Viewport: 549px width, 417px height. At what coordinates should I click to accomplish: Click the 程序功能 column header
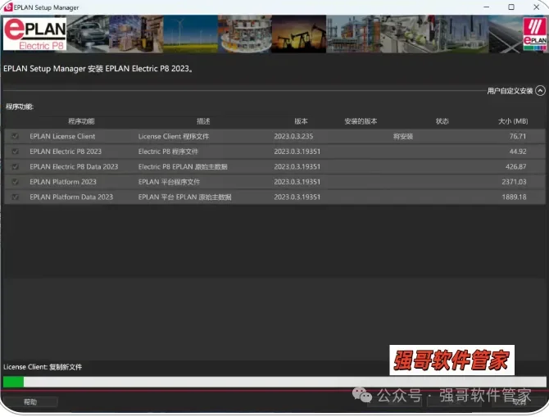(x=81, y=121)
